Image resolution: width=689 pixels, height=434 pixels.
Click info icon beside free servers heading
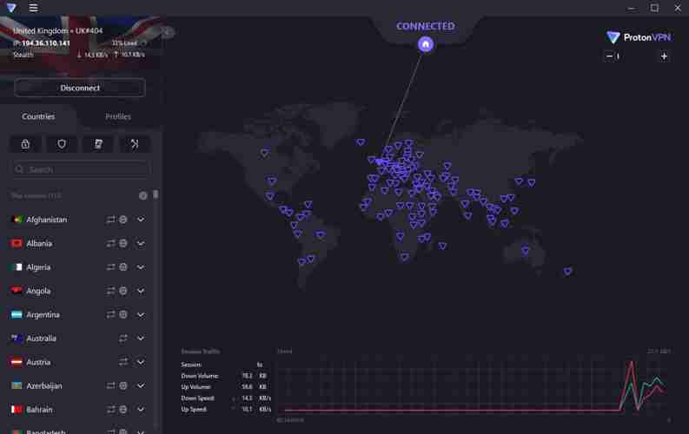pos(143,196)
